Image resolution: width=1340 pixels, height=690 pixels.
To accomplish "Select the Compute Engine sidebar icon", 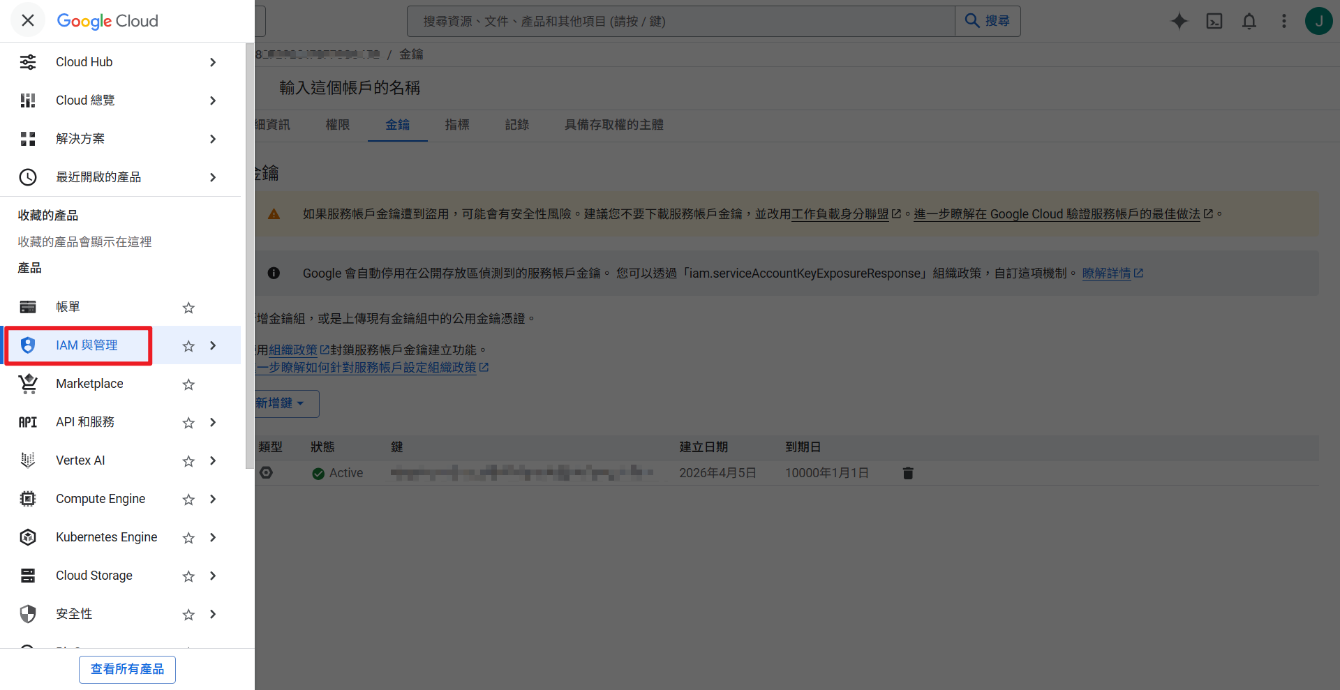I will tap(27, 498).
